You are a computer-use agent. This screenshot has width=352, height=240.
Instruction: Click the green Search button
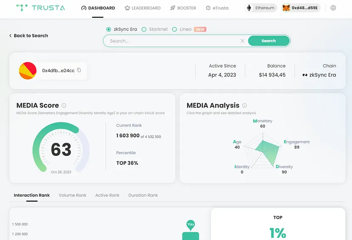[x=269, y=41]
